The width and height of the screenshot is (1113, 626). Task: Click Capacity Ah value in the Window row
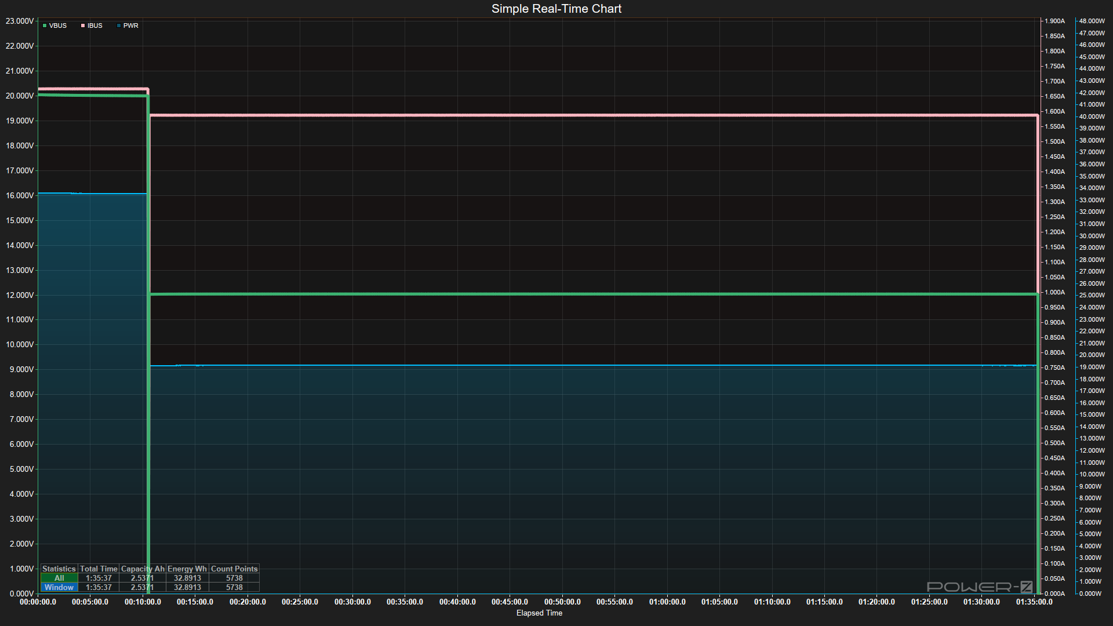point(143,587)
